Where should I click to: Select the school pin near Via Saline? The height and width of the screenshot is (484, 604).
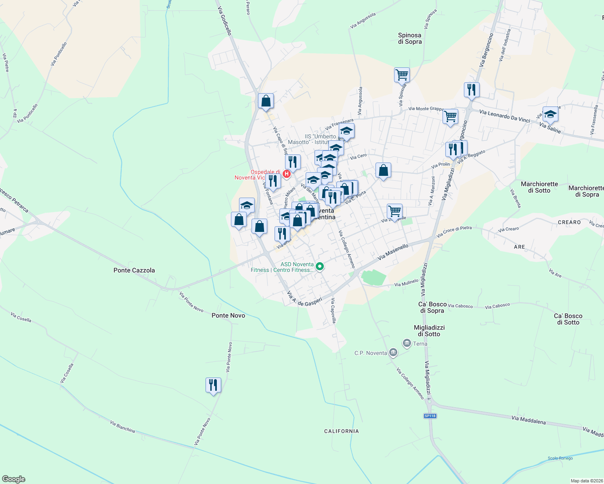550,115
